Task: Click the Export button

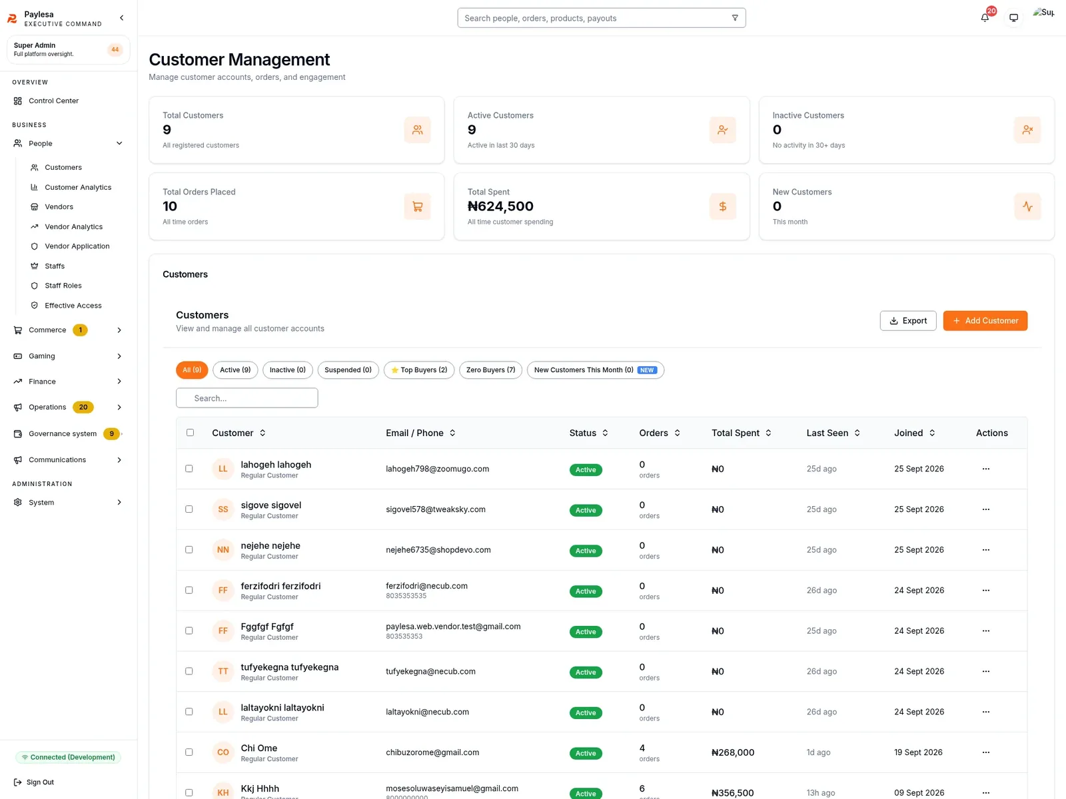Action: point(908,321)
